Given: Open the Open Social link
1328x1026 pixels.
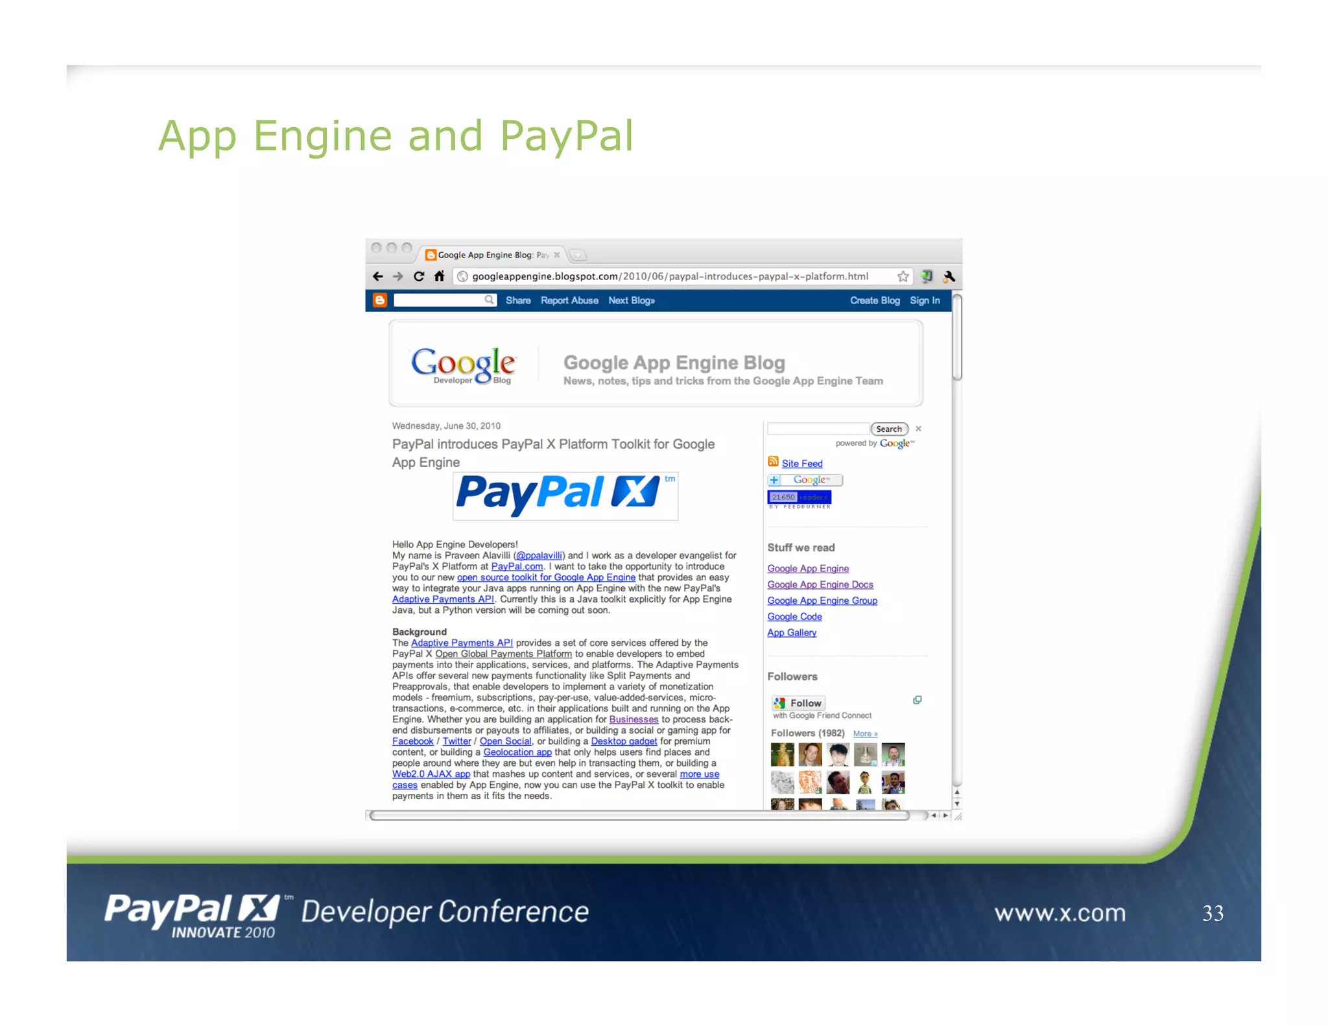Looking at the screenshot, I should [505, 741].
